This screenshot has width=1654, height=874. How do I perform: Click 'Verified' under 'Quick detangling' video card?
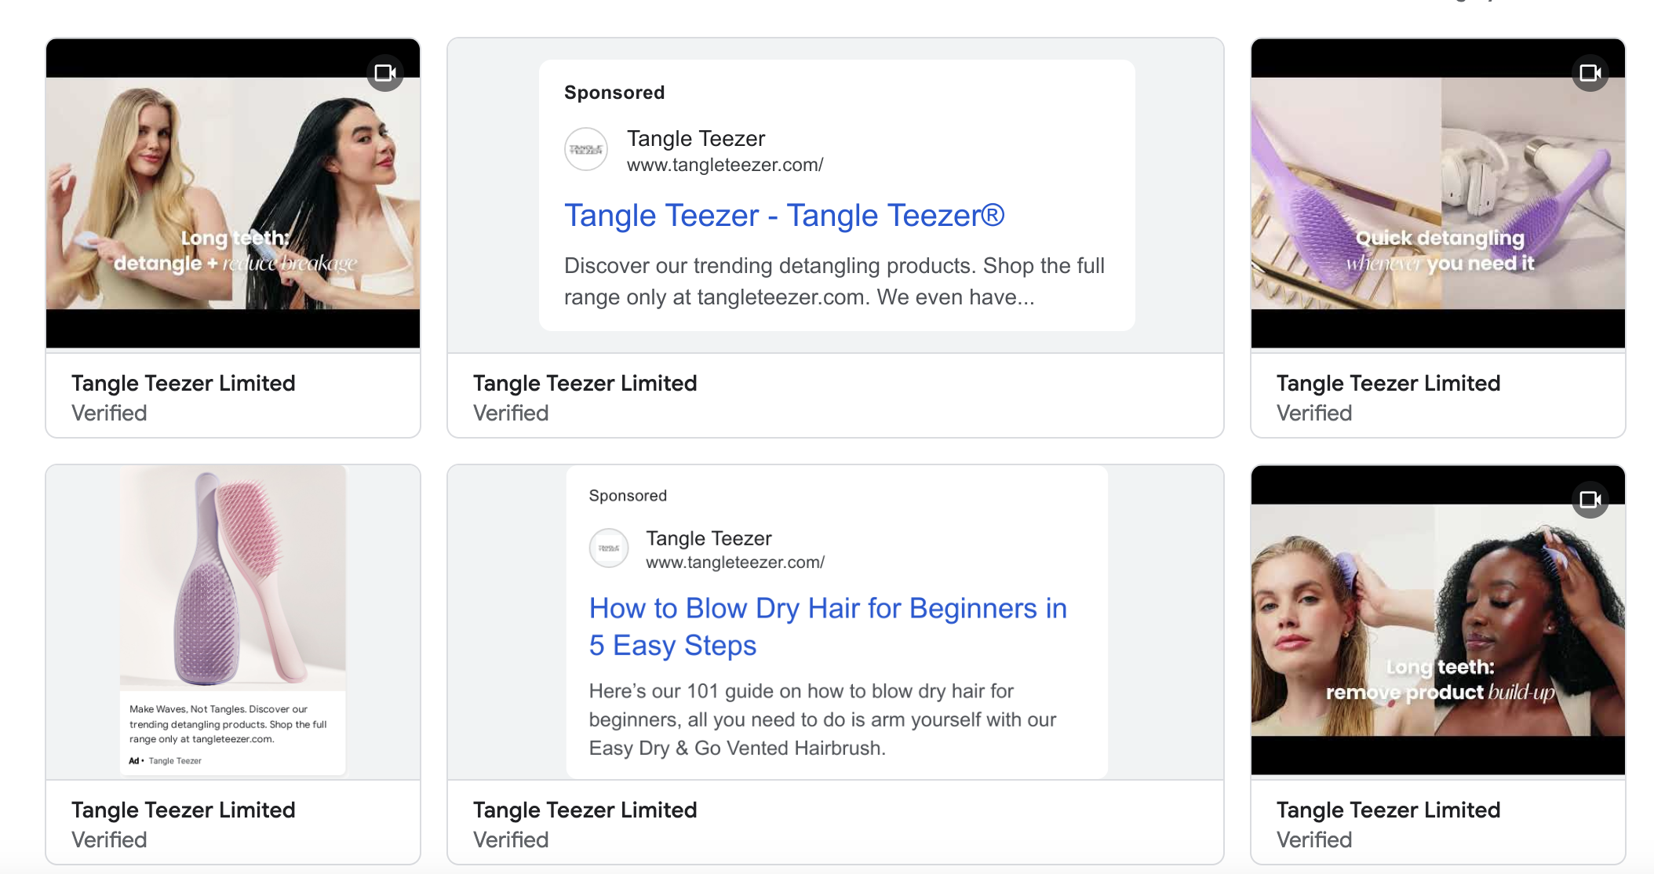pos(1314,413)
